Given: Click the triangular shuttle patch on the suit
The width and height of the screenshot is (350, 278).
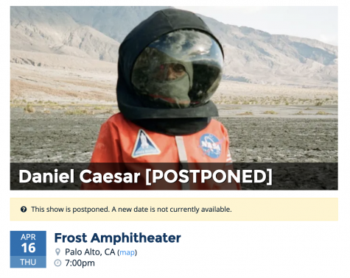Looking at the screenshot, I should pos(145,145).
